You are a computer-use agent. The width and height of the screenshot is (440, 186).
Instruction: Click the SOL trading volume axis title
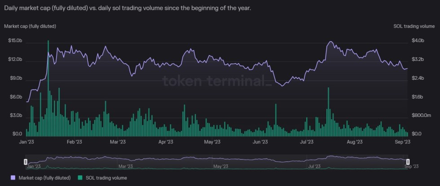[411, 26]
